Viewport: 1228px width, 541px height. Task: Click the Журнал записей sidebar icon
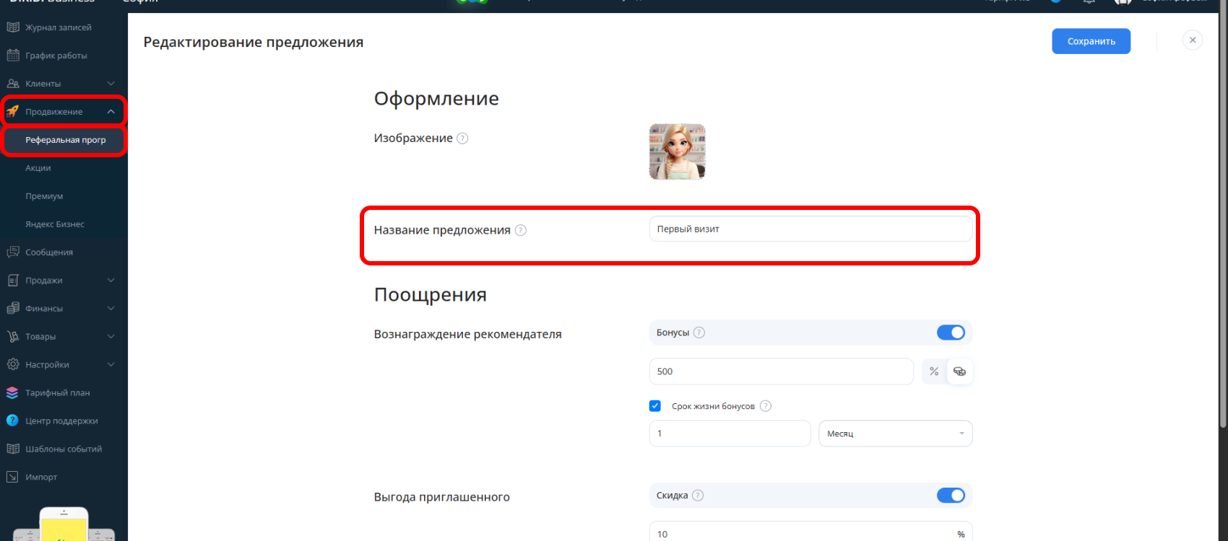pyautogui.click(x=13, y=27)
